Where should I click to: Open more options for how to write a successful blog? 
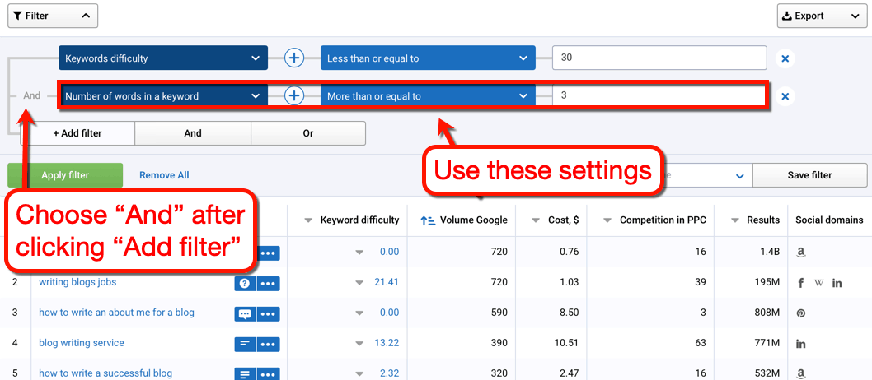pyautogui.click(x=268, y=374)
